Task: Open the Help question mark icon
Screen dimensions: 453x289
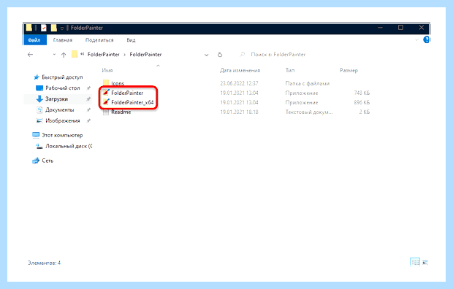Action: [x=426, y=40]
